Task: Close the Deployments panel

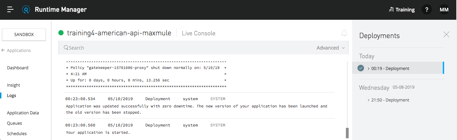Action: pos(446,34)
